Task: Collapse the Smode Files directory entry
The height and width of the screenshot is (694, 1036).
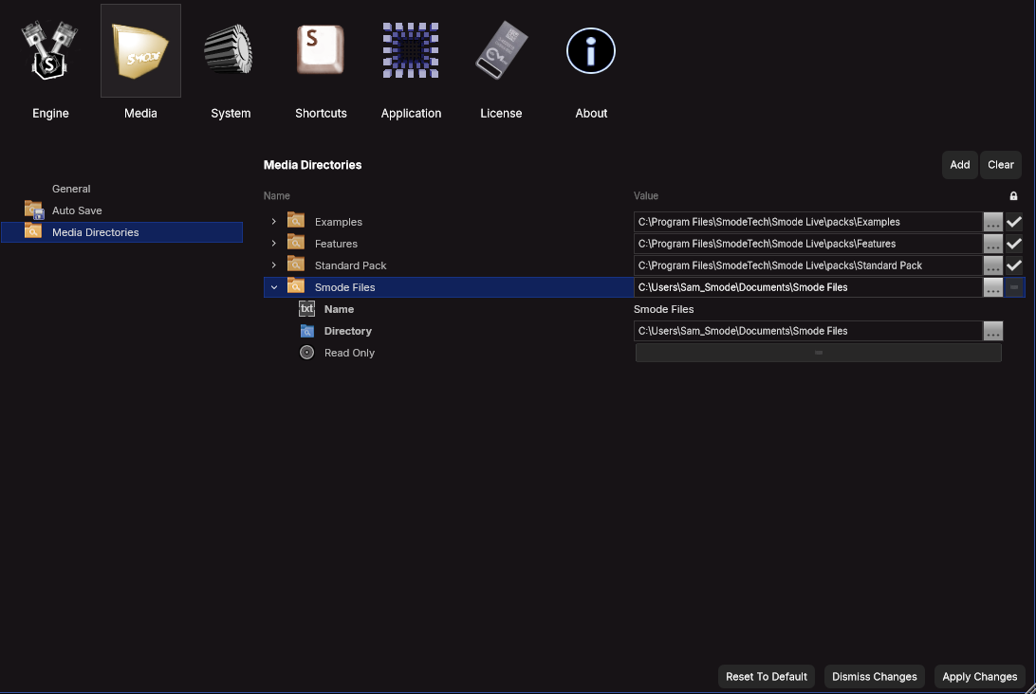Action: tap(273, 287)
